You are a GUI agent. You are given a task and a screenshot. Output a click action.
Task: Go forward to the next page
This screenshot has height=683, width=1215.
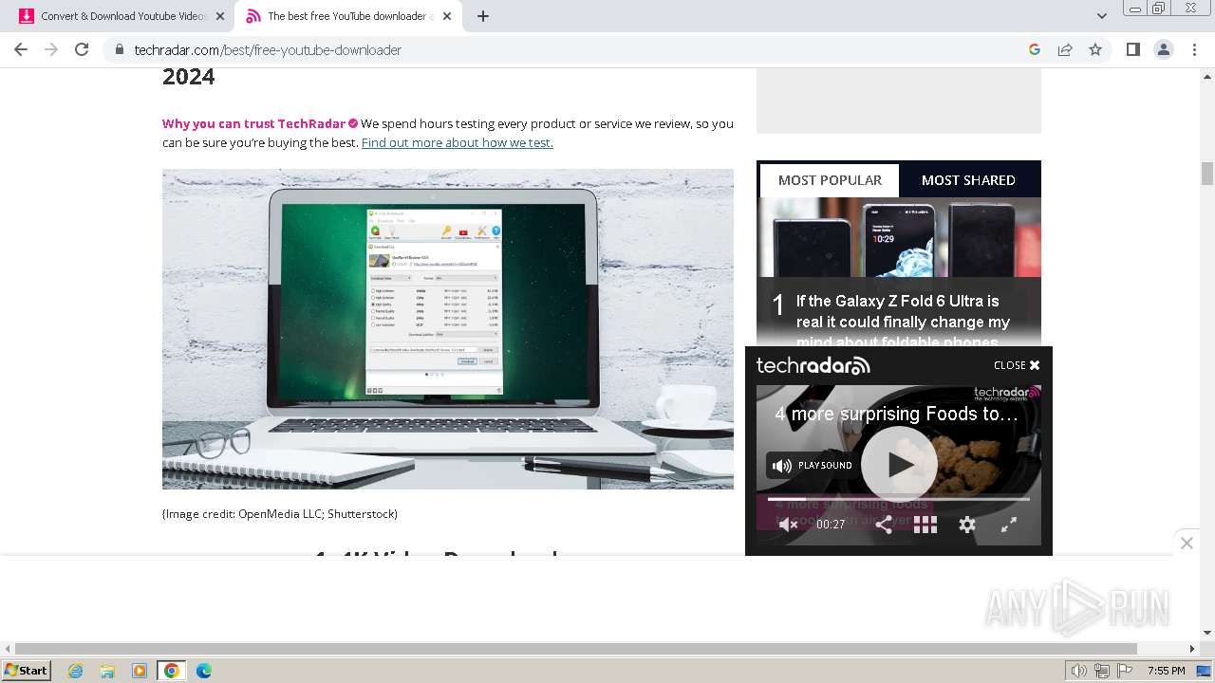click(x=51, y=49)
